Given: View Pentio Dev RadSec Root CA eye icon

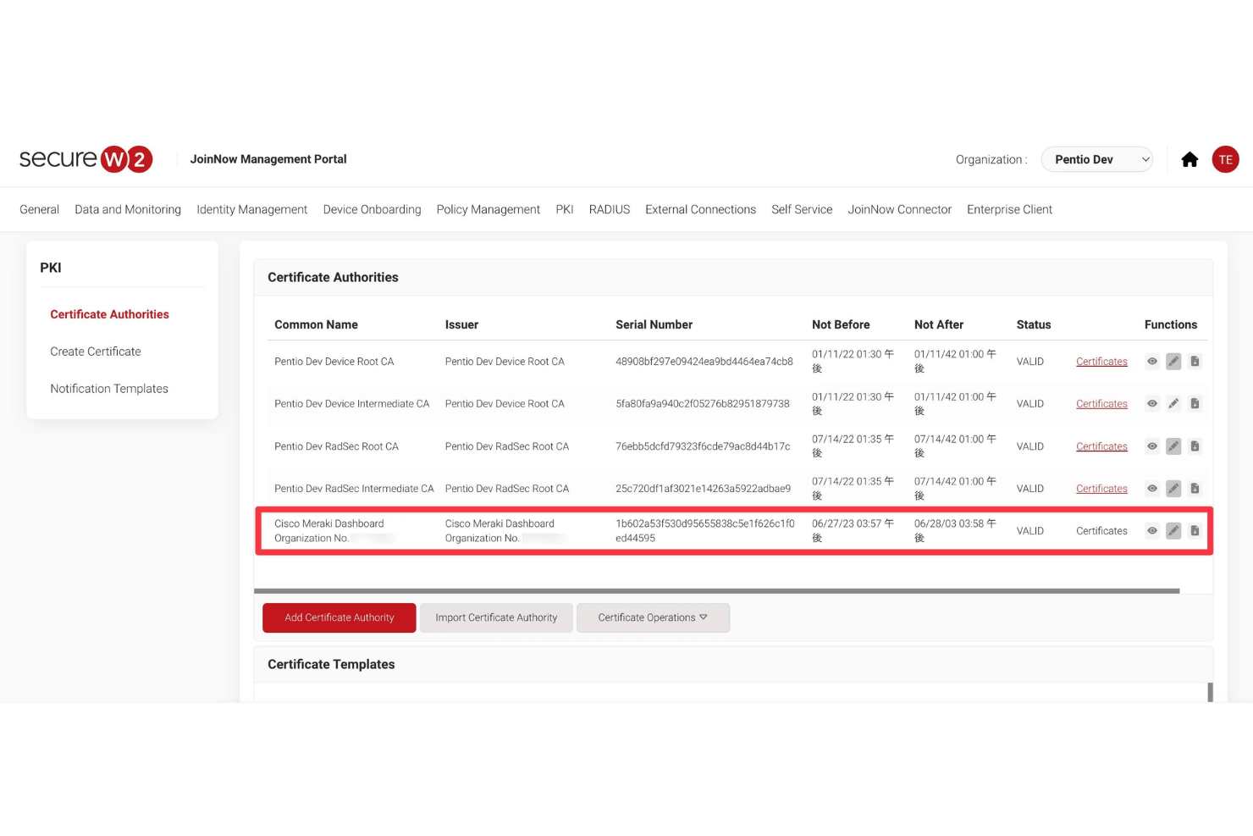Looking at the screenshot, I should pyautogui.click(x=1151, y=446).
